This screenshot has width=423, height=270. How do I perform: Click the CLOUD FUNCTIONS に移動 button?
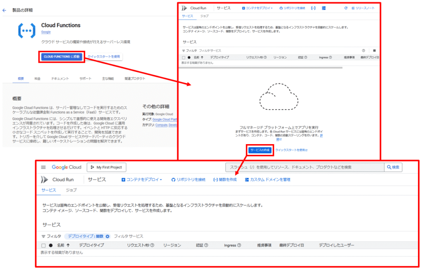tap(62, 57)
